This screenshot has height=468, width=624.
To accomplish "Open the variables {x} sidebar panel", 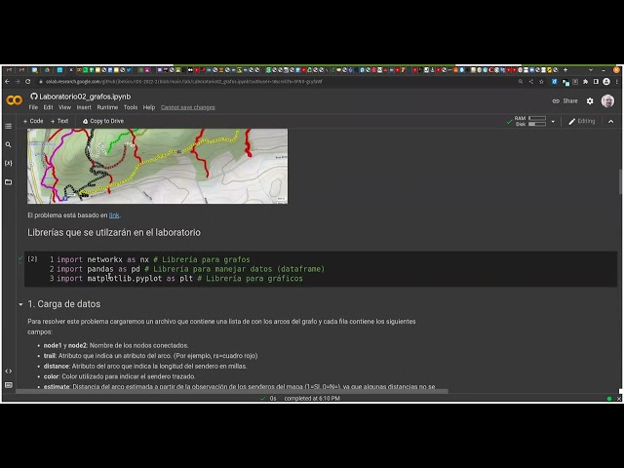I will click(9, 163).
